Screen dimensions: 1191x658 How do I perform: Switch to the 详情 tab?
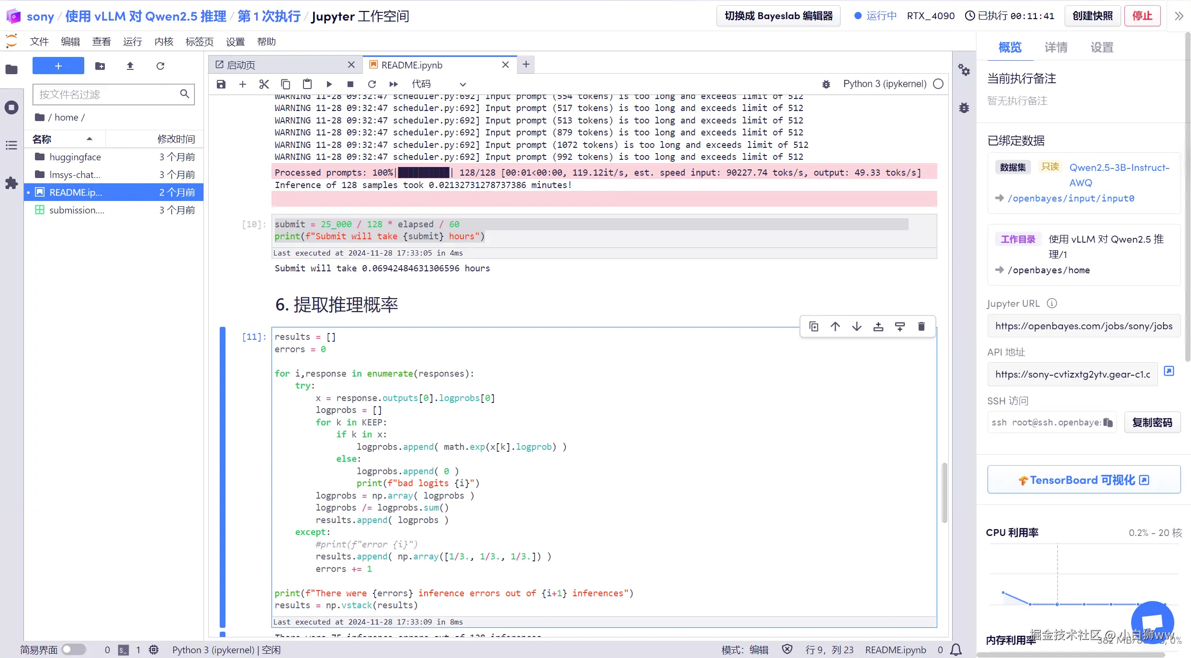pyautogui.click(x=1056, y=47)
